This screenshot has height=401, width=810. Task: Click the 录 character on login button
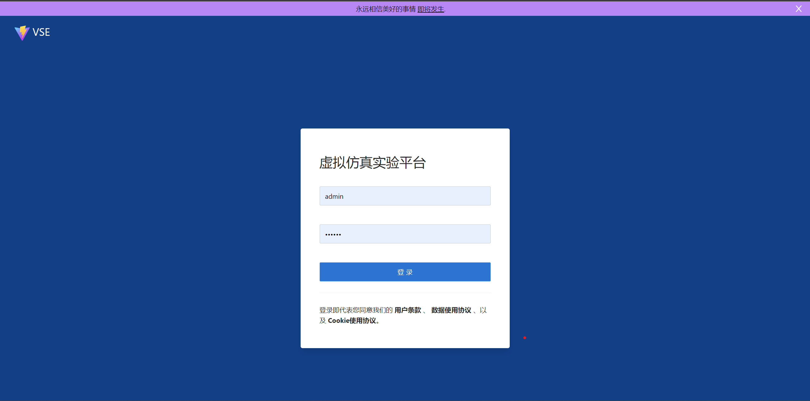click(410, 272)
